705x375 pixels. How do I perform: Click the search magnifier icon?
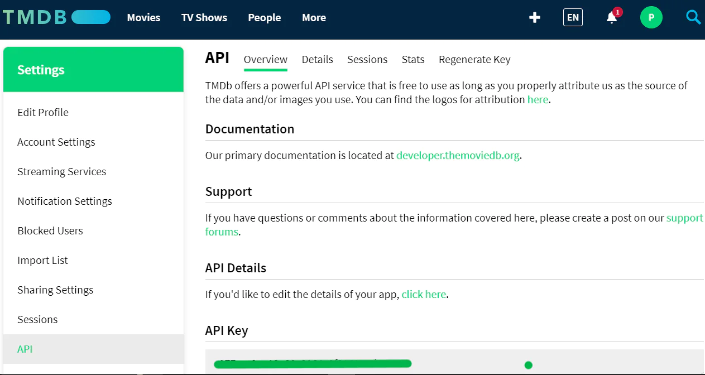pos(693,17)
